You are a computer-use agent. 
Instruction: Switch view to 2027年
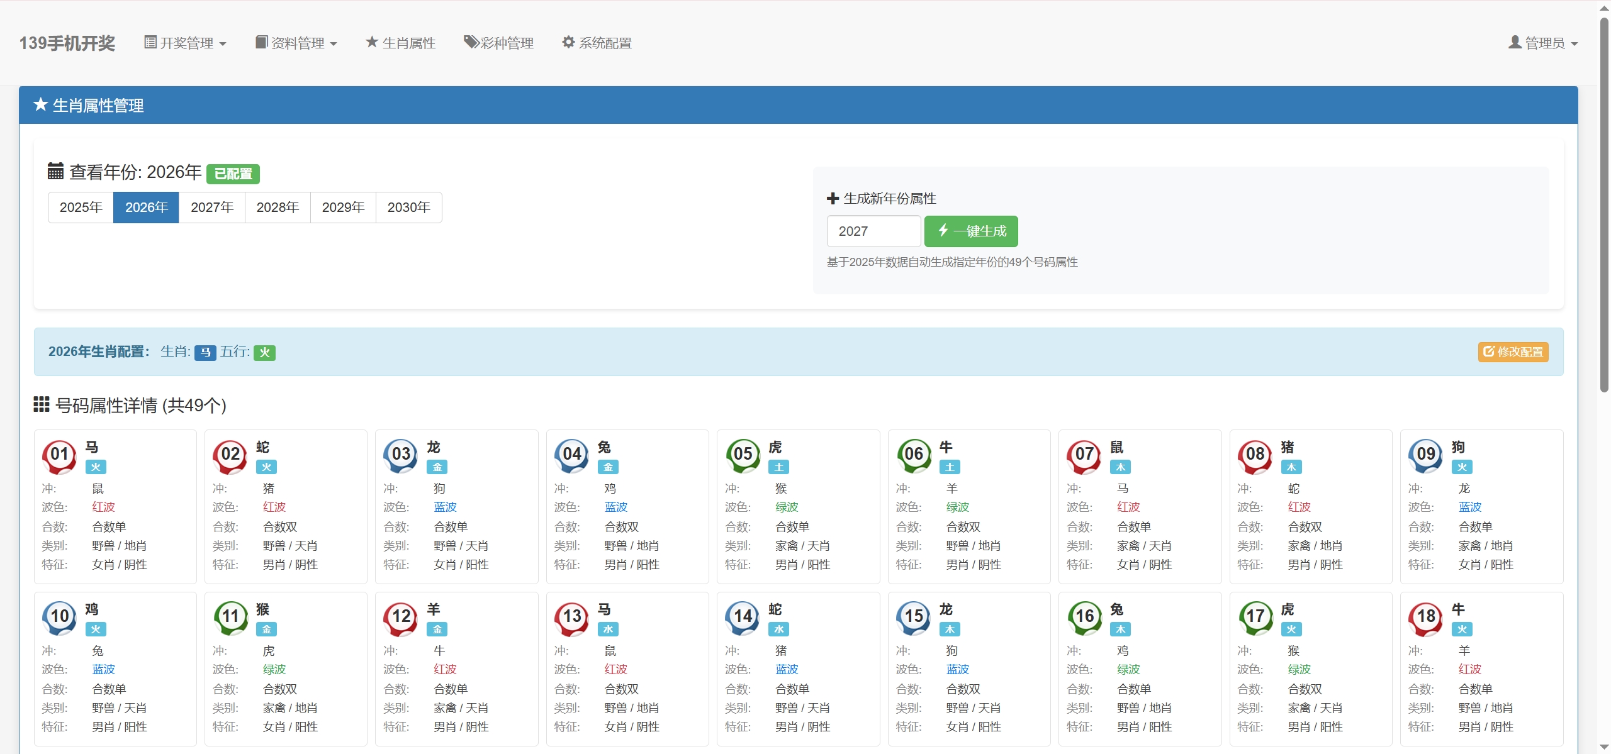click(212, 208)
